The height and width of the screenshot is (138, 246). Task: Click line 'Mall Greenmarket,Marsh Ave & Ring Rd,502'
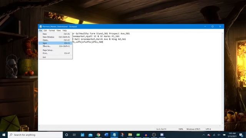99,39
